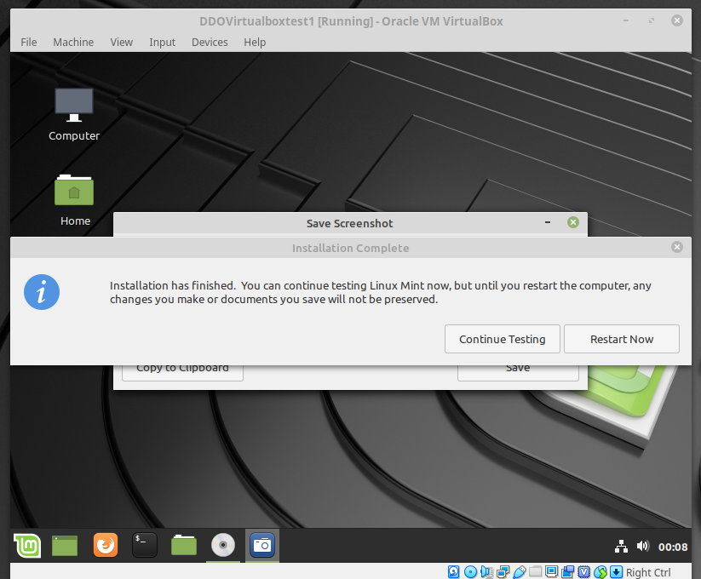This screenshot has width=701, height=579.
Task: Click the VirtualBox hard disk activity indicator
Action: 453,572
